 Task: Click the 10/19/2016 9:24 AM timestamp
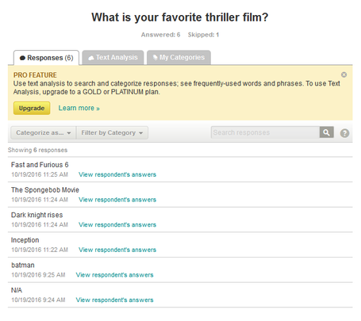tap(38, 300)
